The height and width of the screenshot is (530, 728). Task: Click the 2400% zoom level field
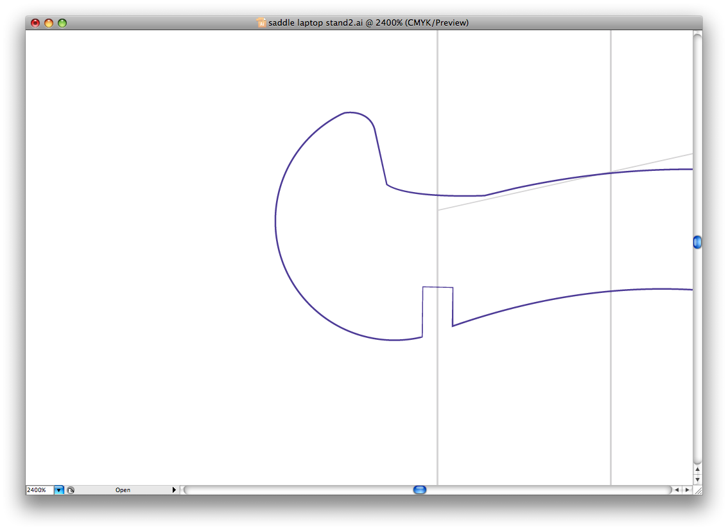39,490
